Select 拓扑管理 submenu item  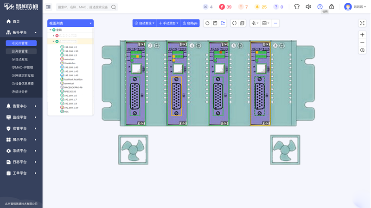[21, 43]
